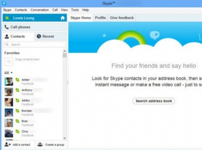Open the Conversation menu
202x150 pixels.
click(x=39, y=10)
